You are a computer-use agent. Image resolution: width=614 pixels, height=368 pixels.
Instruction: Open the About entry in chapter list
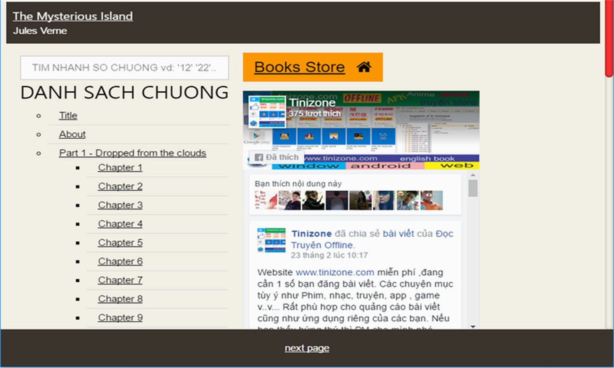tap(72, 134)
